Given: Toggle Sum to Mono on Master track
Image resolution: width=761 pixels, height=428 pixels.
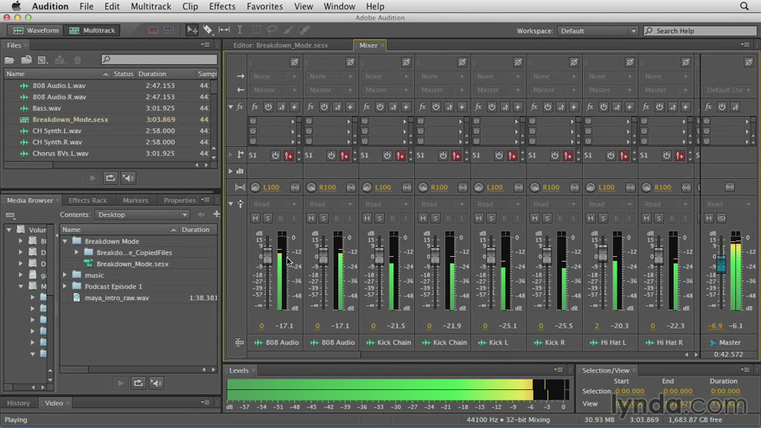Looking at the screenshot, I should (x=730, y=187).
